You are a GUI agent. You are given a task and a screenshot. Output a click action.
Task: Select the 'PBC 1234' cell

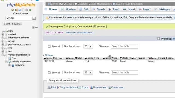coord(49,61)
